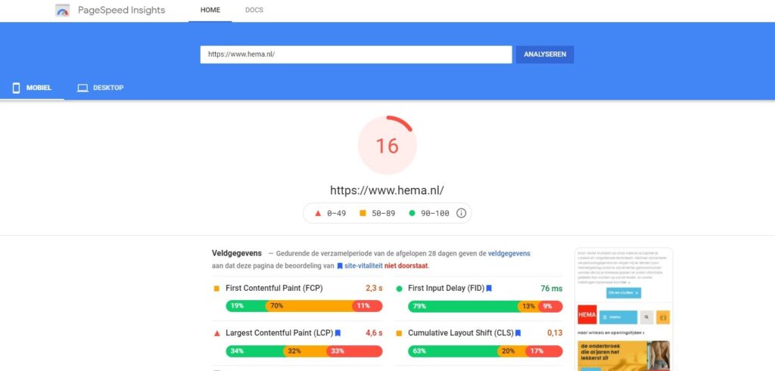Click the FCP distribution bar
Viewport: 775px width, 371px height.
click(x=304, y=306)
